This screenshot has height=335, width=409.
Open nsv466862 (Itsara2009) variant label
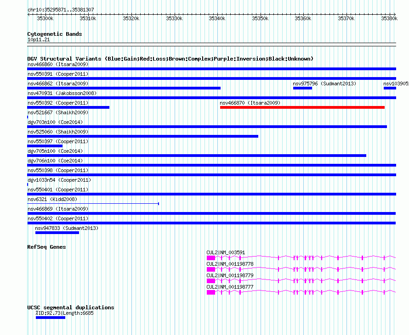pyautogui.click(x=58, y=84)
